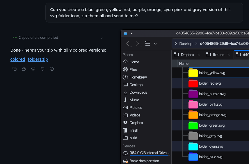Go forward in file manager
Viewport: 249px width, 164px height.
[x=138, y=43]
